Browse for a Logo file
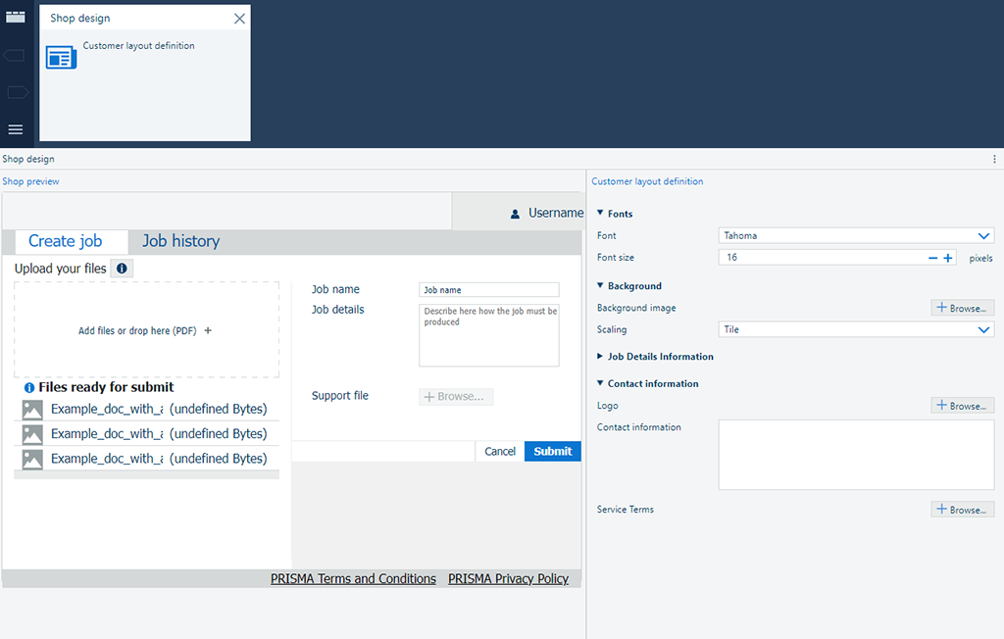1004x639 pixels. pyautogui.click(x=963, y=406)
